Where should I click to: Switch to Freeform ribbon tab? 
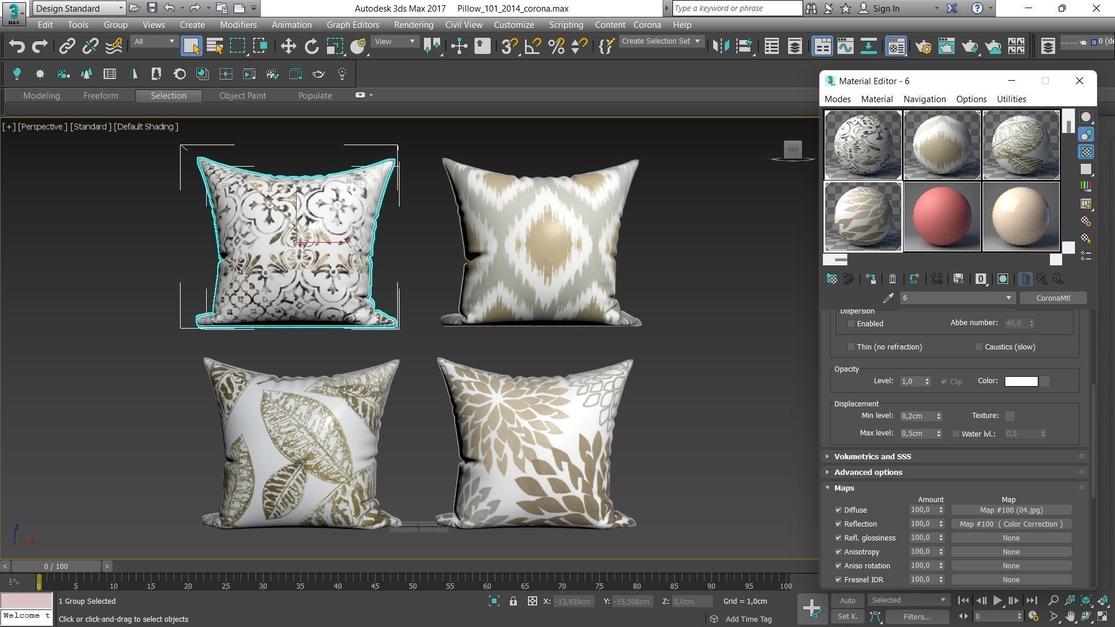100,96
